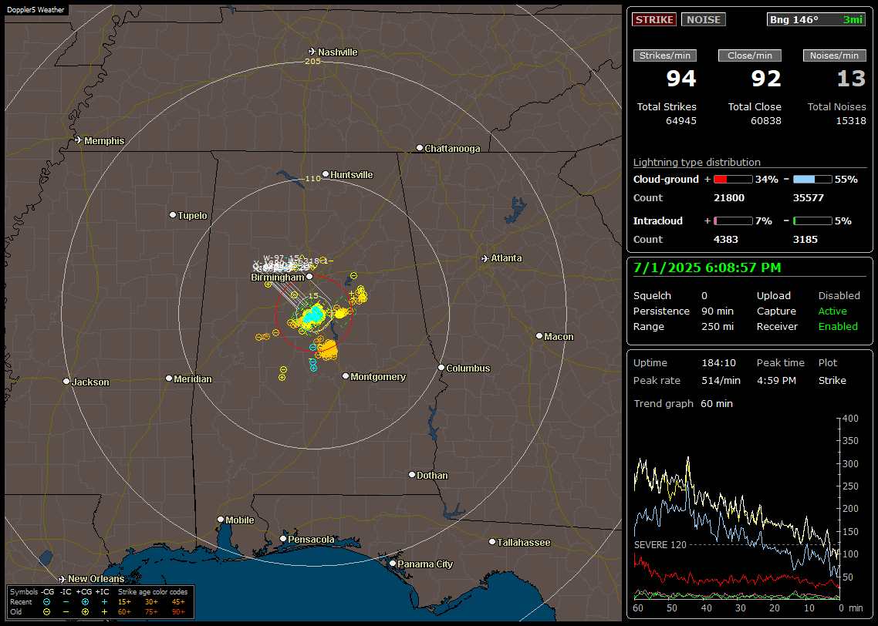This screenshot has width=878, height=626.
Task: Click the Nashville airport icon on the map
Action: point(312,52)
